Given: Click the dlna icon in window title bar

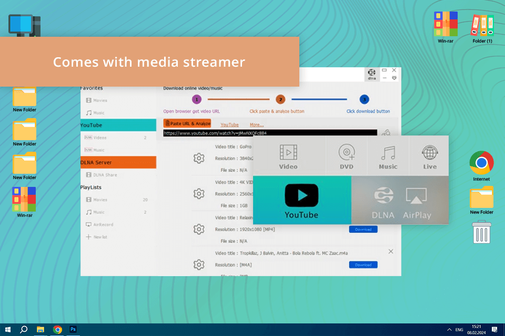Looking at the screenshot, I should click(372, 74).
